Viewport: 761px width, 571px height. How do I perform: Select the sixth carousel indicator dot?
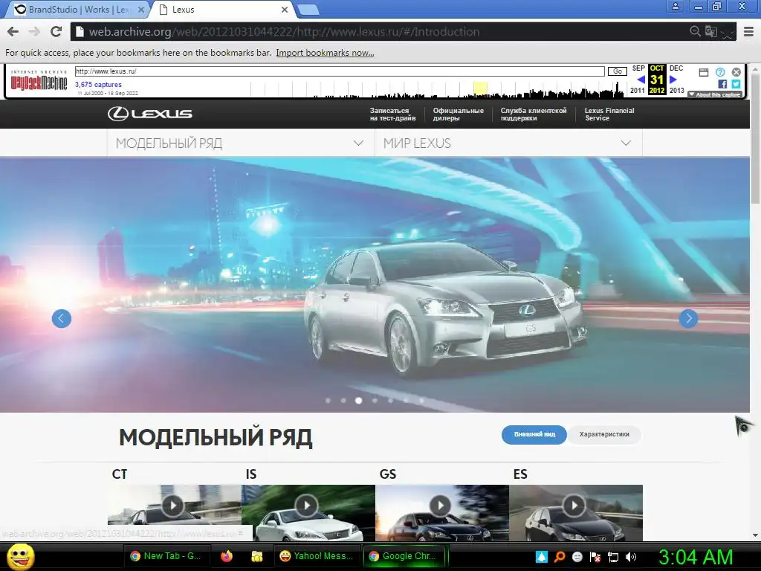pyautogui.click(x=407, y=401)
